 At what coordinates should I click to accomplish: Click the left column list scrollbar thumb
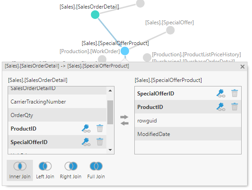[x=110, y=112]
